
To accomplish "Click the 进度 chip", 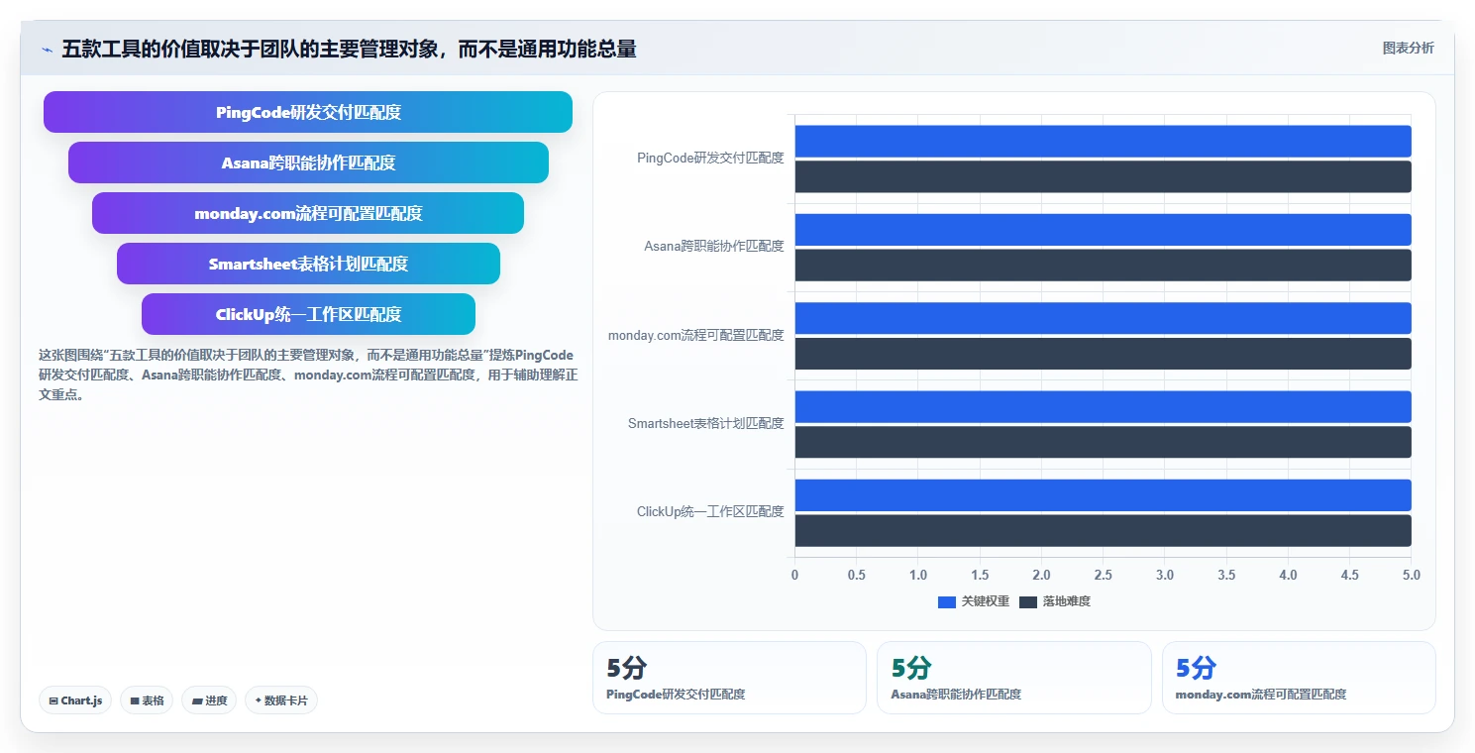I will [x=209, y=700].
